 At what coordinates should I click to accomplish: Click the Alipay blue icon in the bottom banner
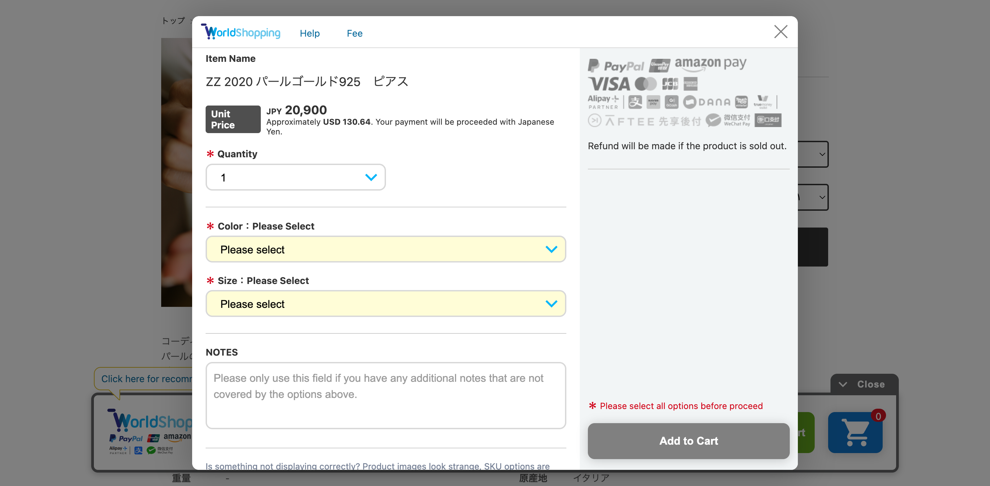138,450
